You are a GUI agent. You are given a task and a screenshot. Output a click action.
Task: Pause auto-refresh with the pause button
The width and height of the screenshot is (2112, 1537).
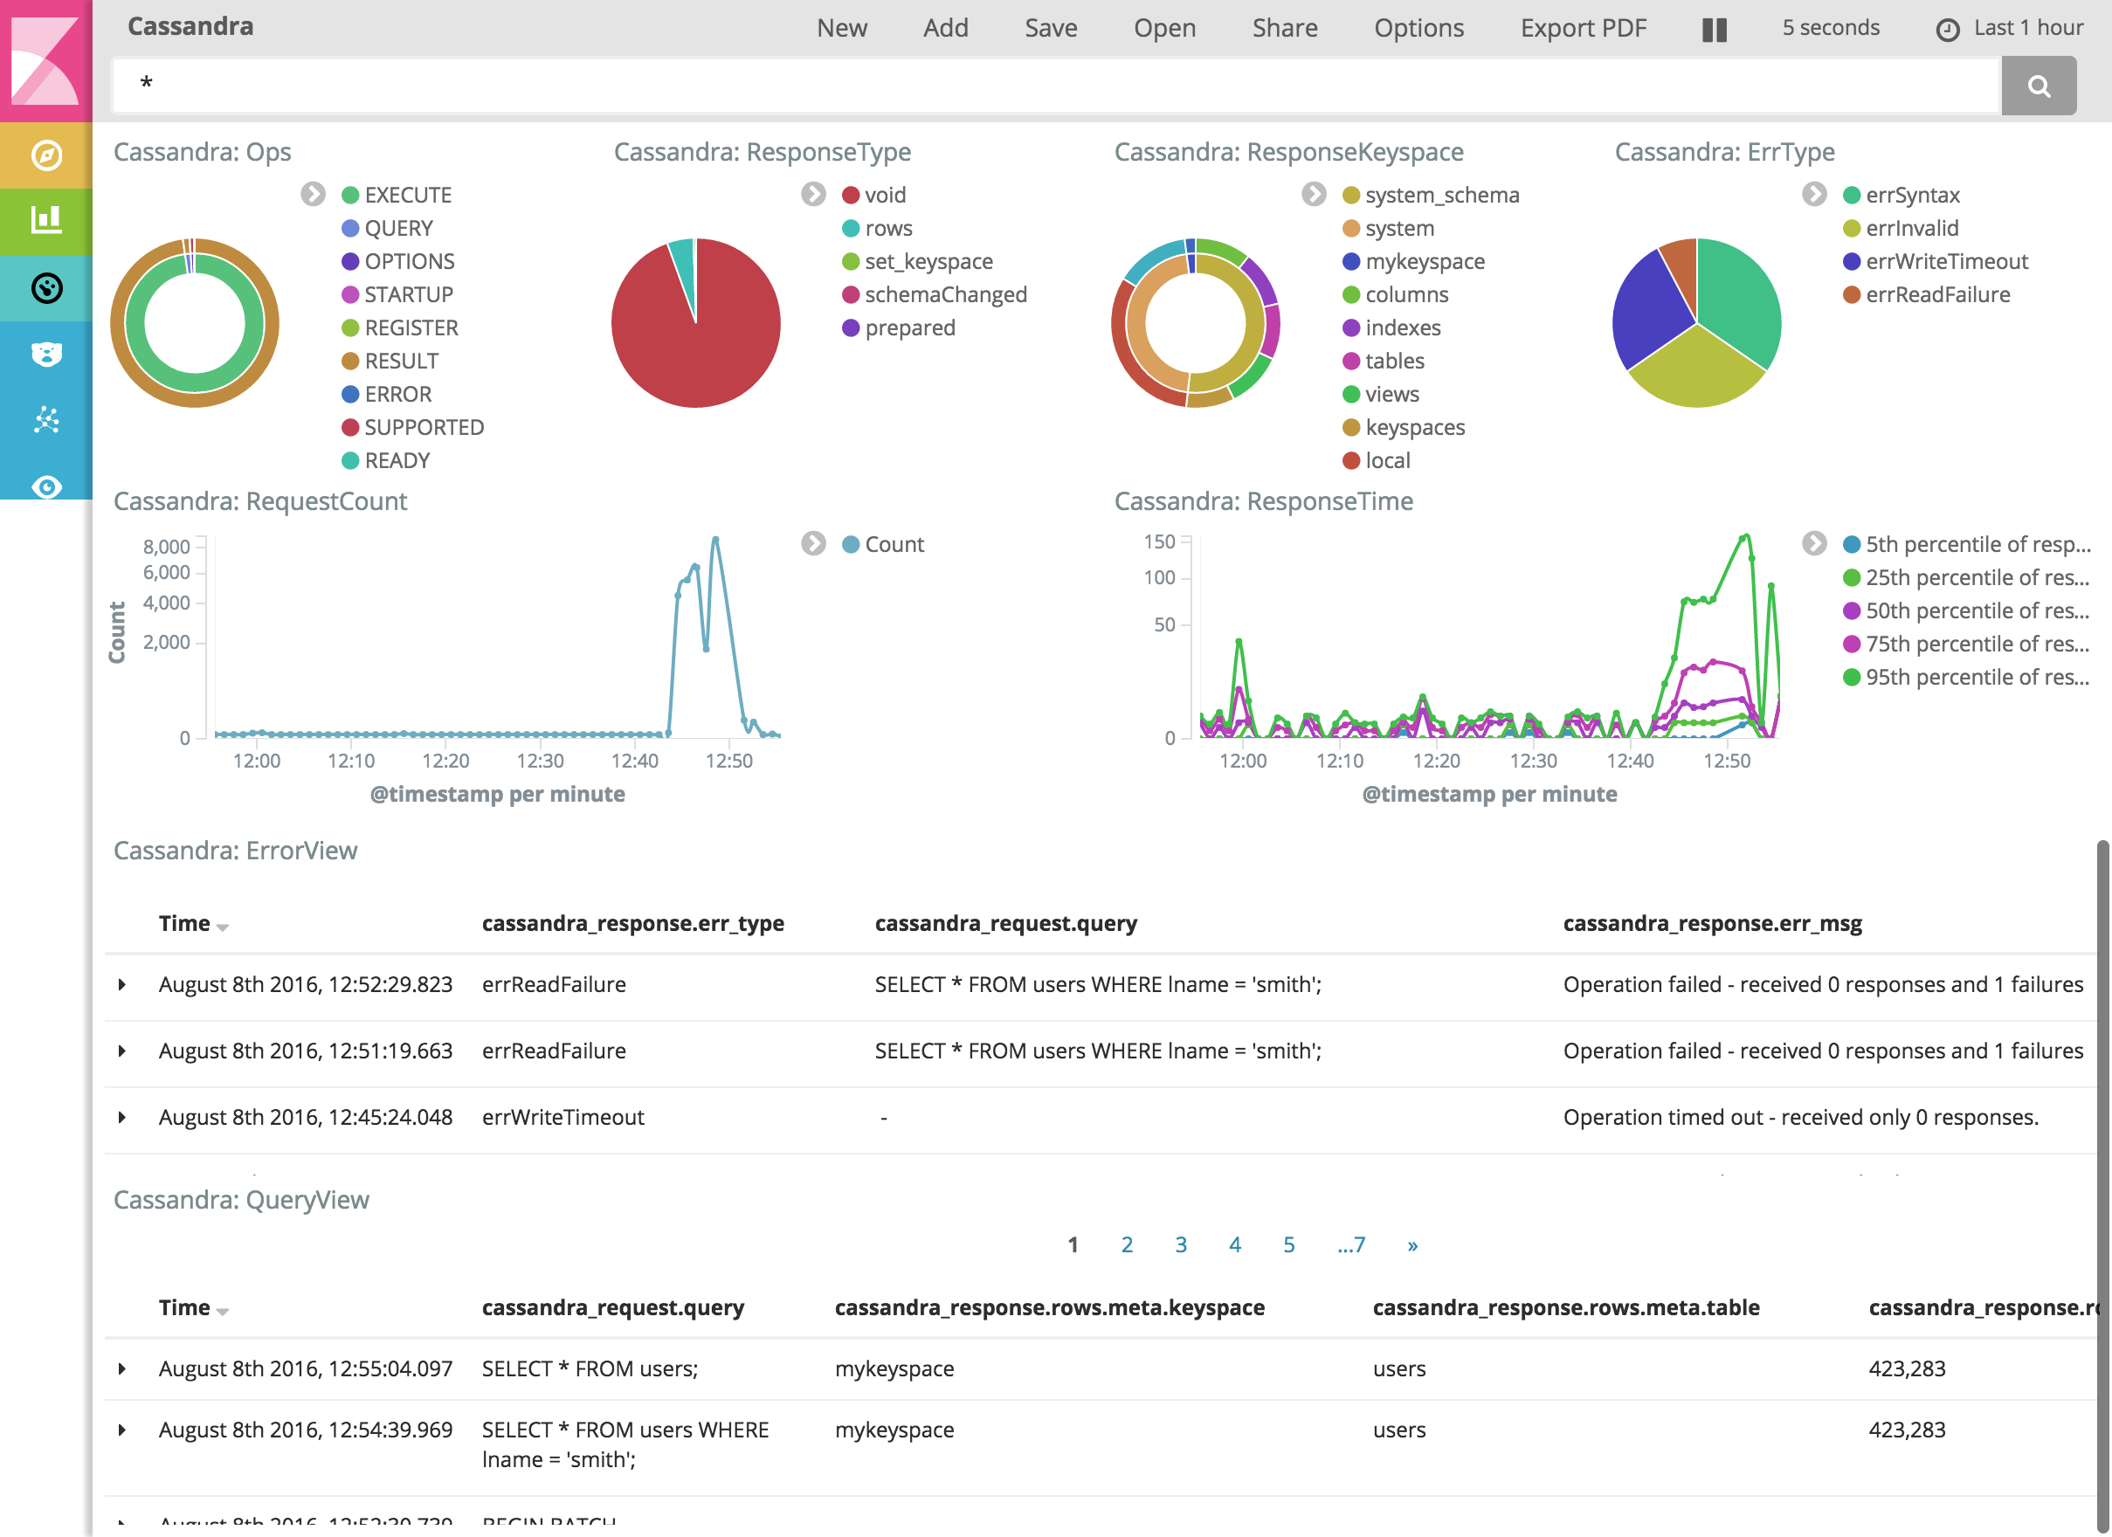tap(1714, 29)
